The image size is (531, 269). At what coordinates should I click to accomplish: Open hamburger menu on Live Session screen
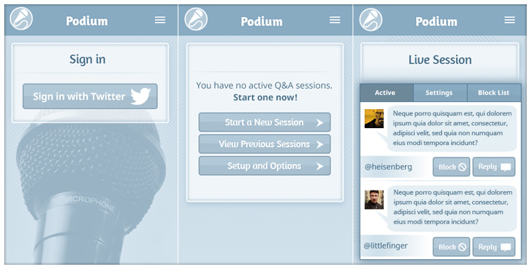pyautogui.click(x=510, y=20)
